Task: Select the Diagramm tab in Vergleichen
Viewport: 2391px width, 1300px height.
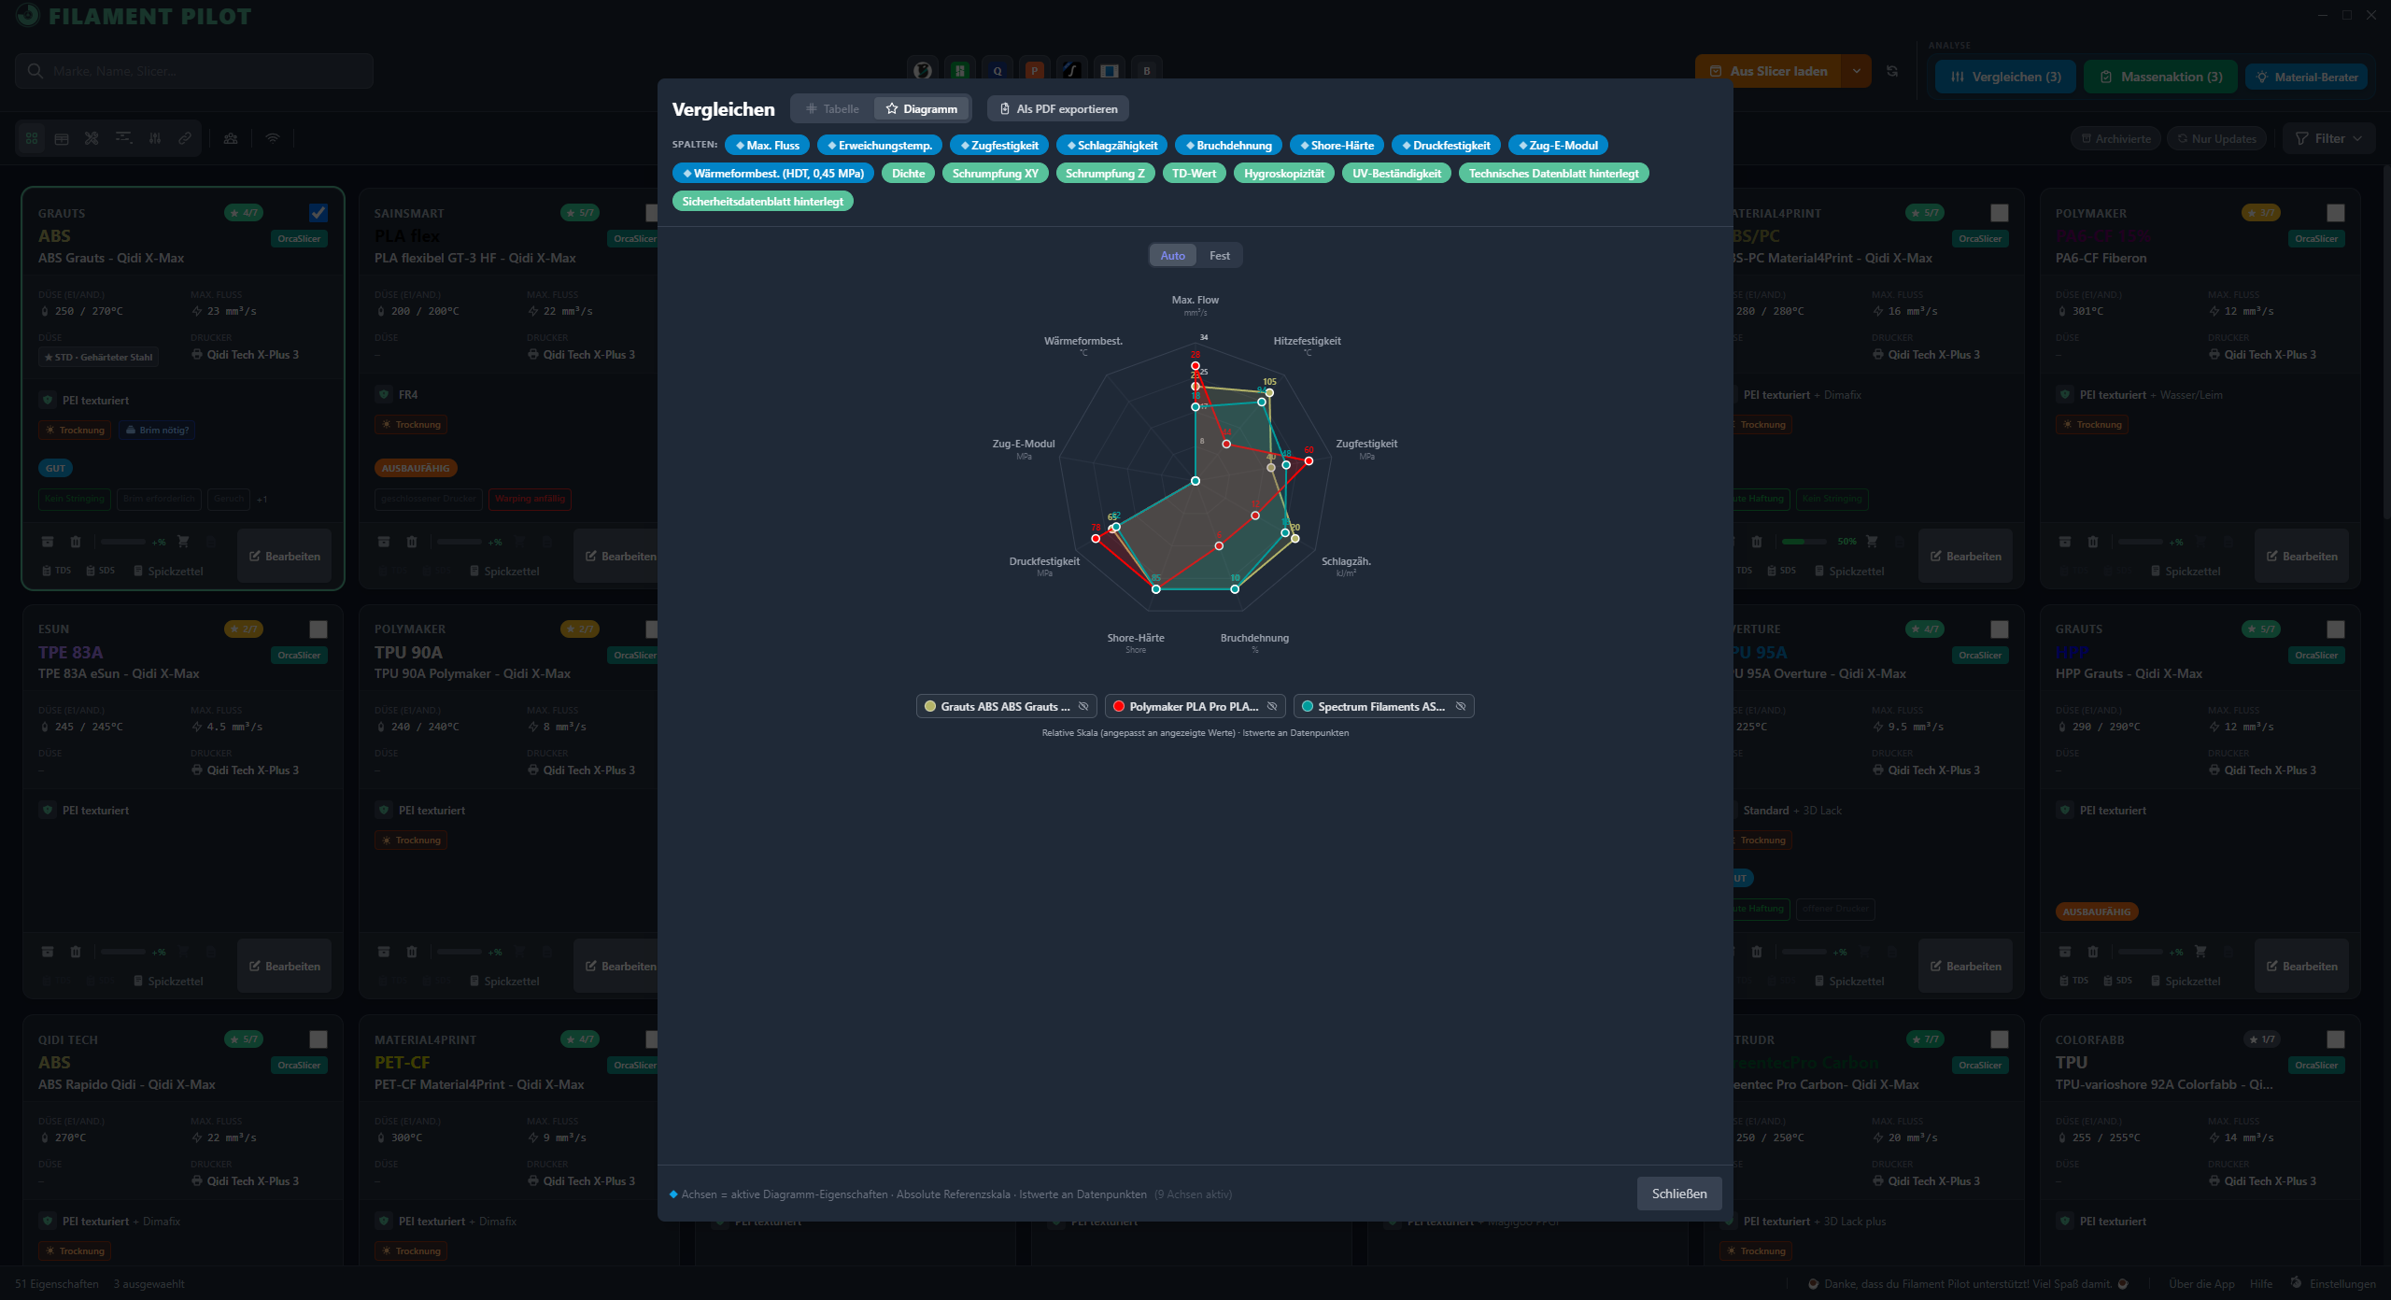Action: (922, 109)
